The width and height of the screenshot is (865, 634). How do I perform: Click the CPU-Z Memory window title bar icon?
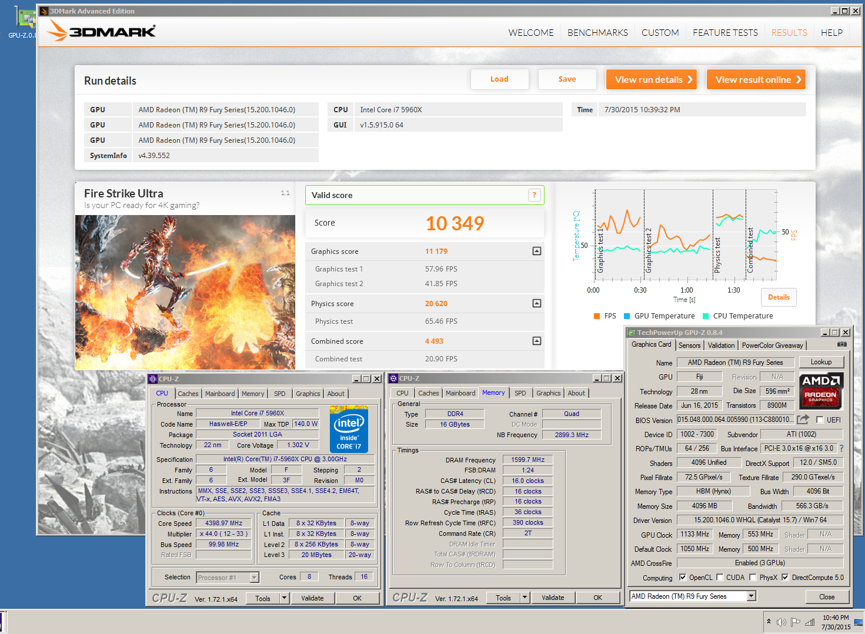pyautogui.click(x=393, y=378)
